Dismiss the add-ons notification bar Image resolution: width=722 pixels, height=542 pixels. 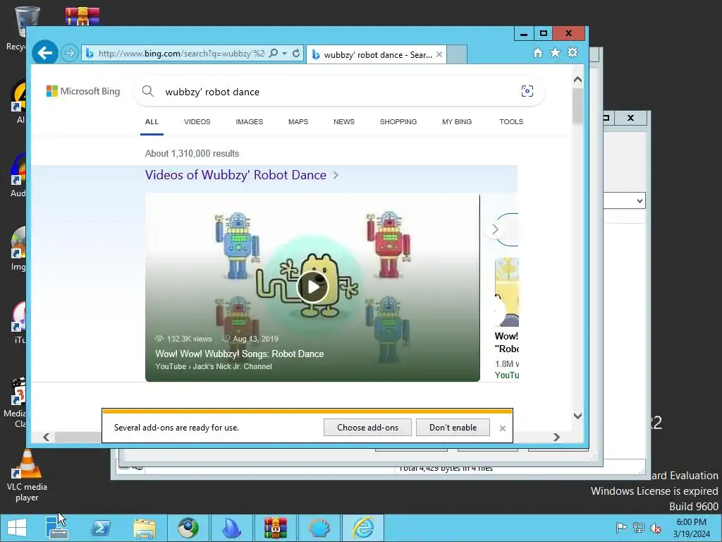tap(502, 428)
